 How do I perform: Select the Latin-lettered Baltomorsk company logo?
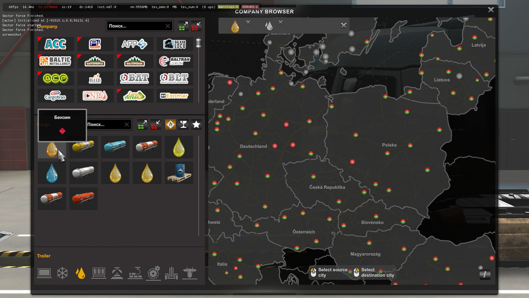135,61
